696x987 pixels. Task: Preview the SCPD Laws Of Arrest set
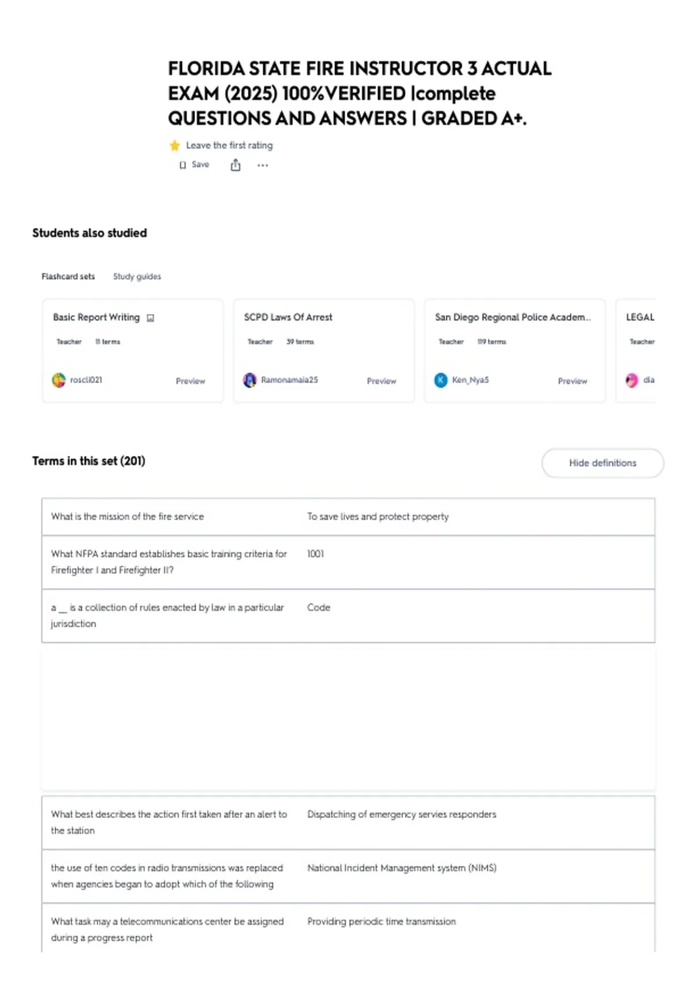[x=381, y=381]
